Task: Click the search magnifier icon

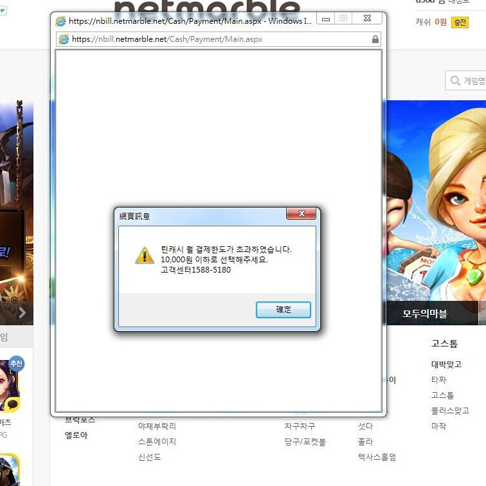Action: click(x=455, y=80)
